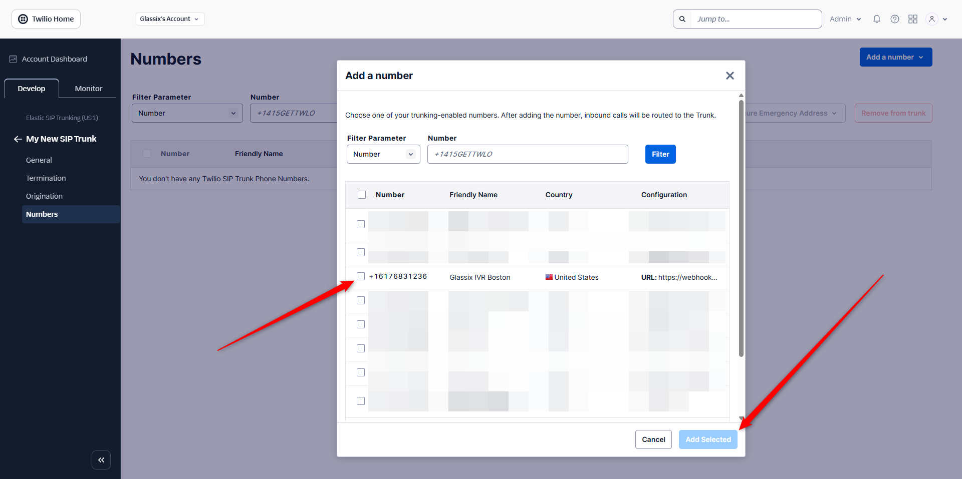Click the search magnifier icon

[682, 19]
